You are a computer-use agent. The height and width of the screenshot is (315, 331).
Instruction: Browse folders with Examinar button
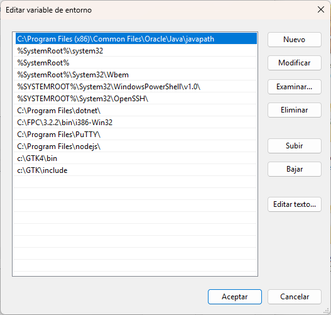pyautogui.click(x=295, y=87)
